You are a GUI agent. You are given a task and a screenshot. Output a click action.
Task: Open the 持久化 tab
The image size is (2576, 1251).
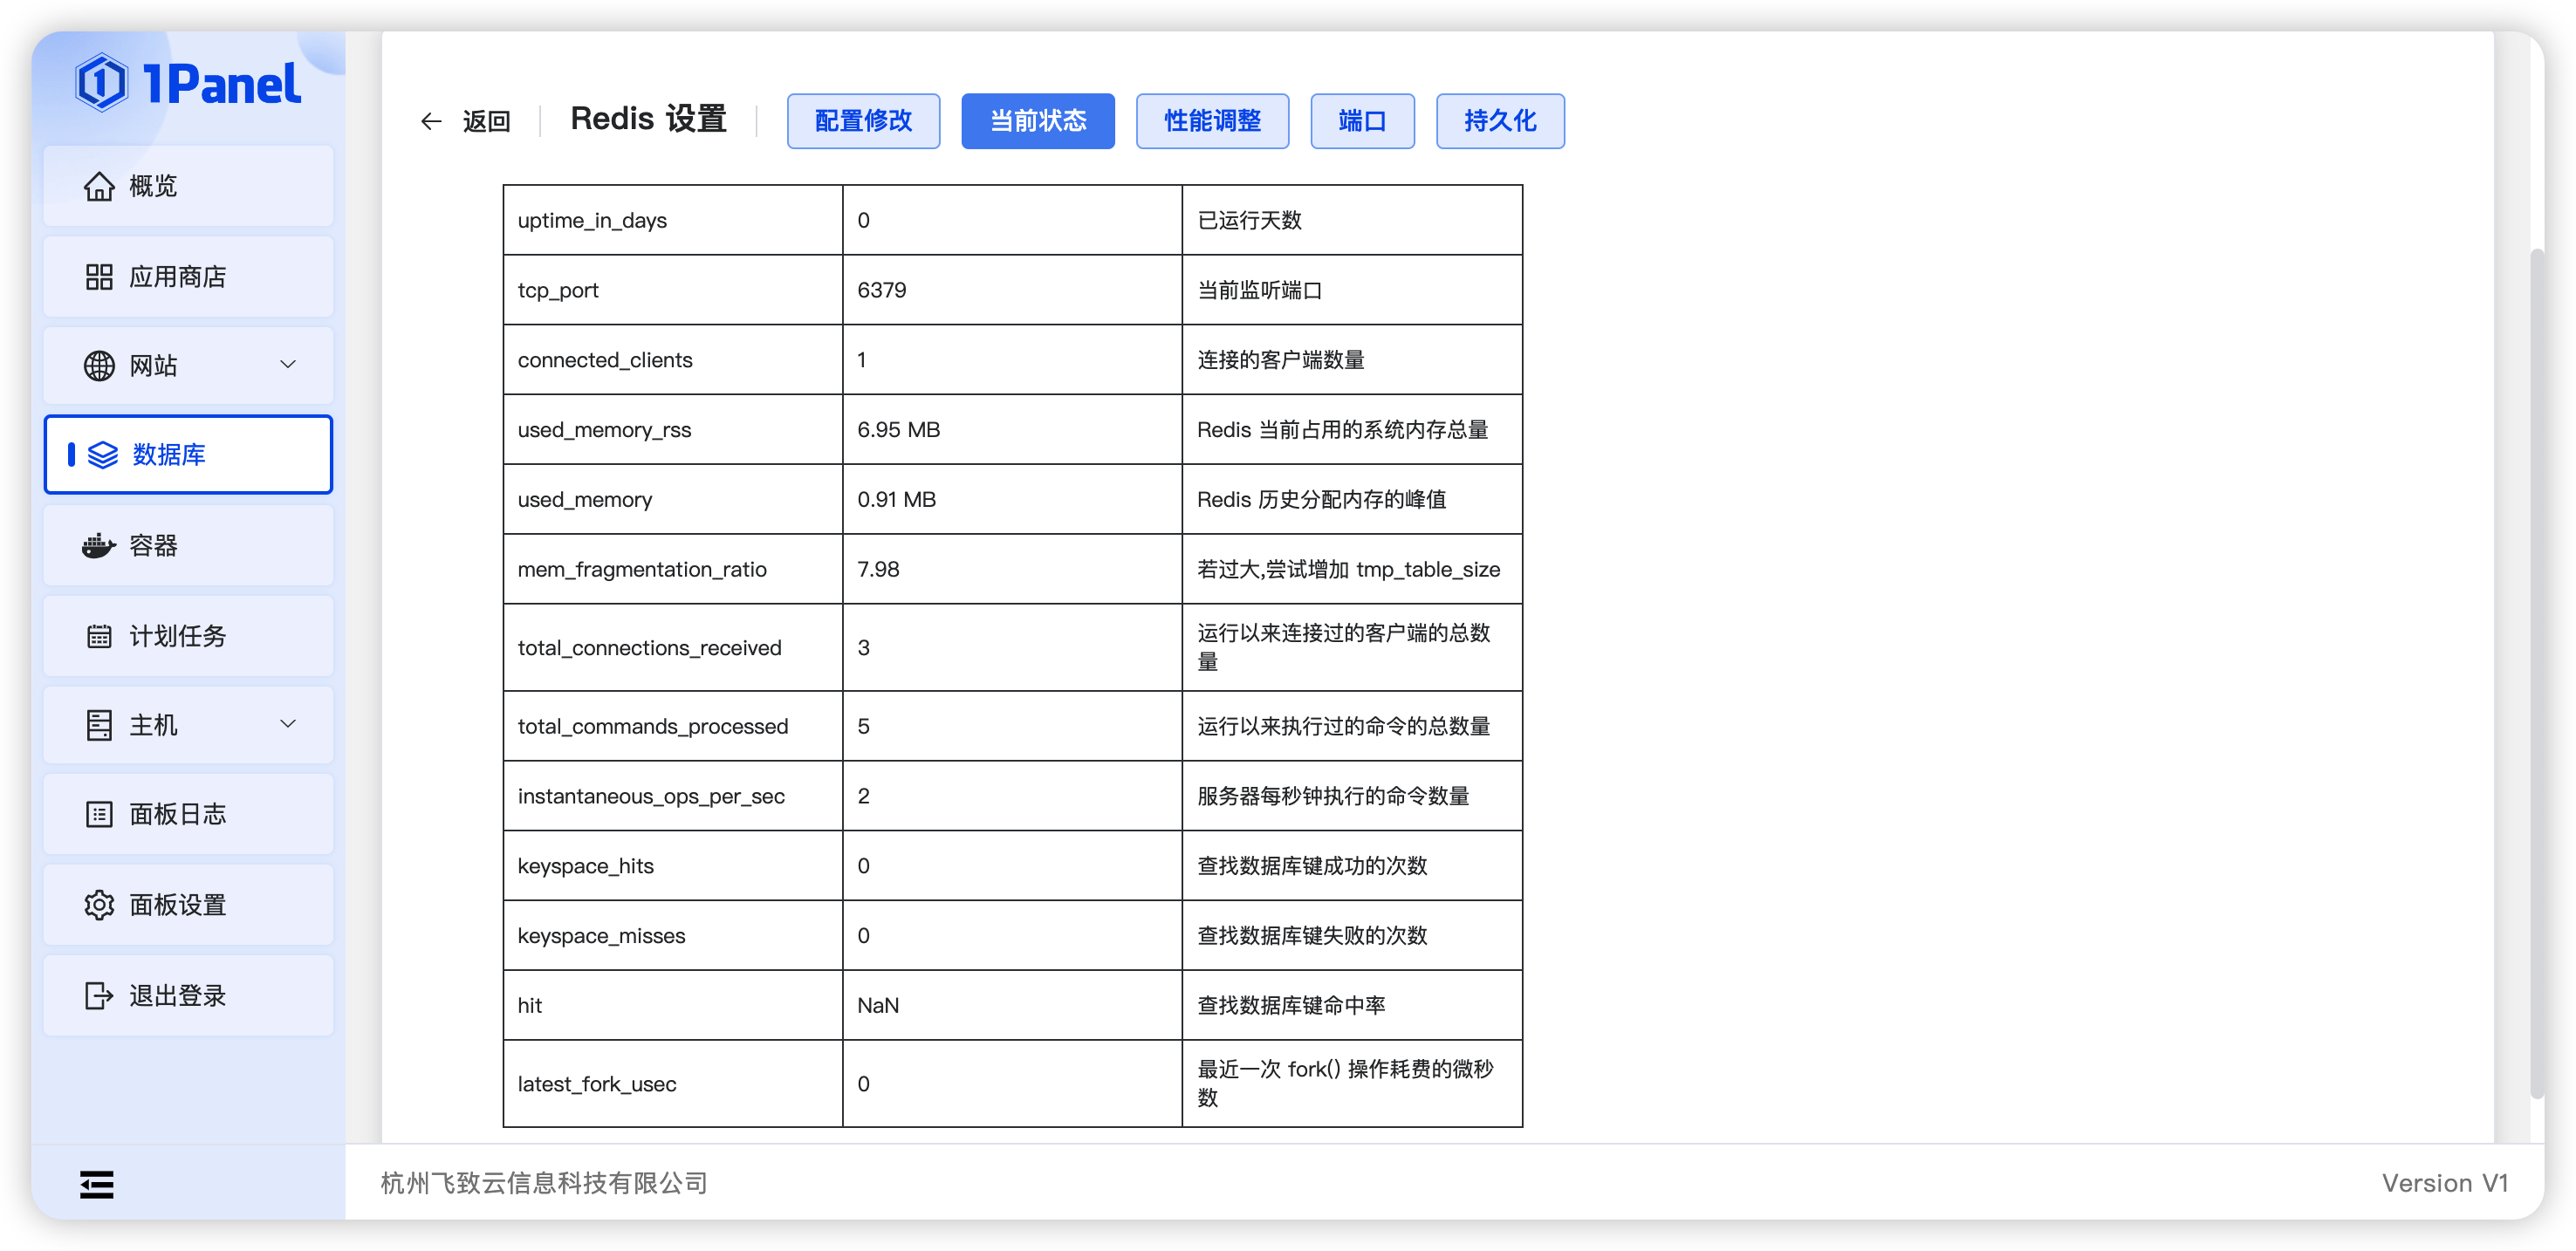pyautogui.click(x=1500, y=121)
